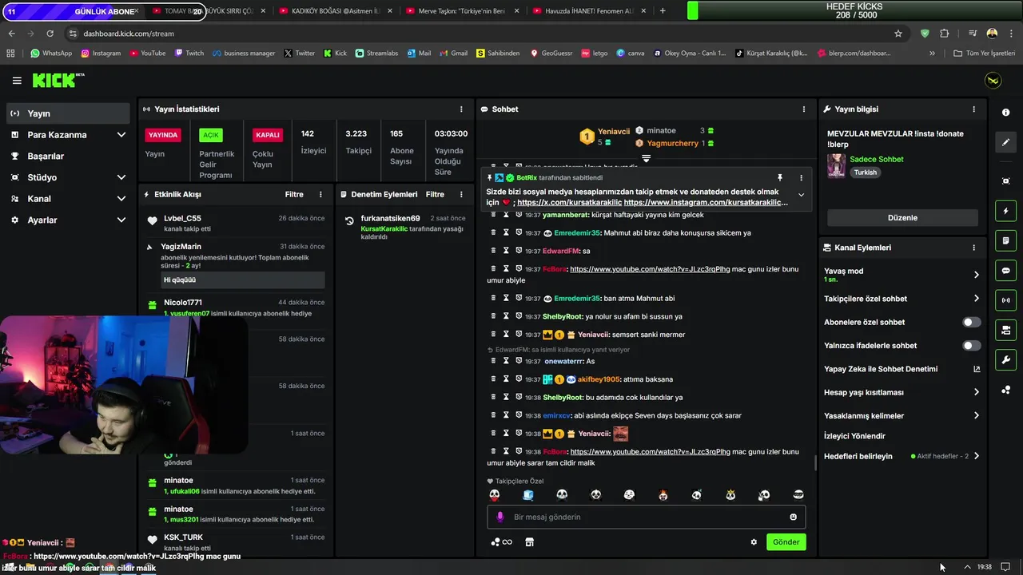Image resolution: width=1023 pixels, height=575 pixels.
Task: Click the screen capture frame icon in the right rail
Action: [1005, 181]
